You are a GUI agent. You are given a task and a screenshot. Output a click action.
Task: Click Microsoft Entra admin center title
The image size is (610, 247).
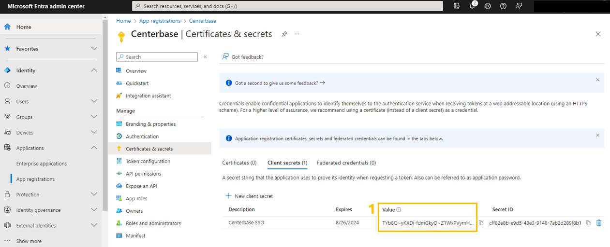[46, 6]
